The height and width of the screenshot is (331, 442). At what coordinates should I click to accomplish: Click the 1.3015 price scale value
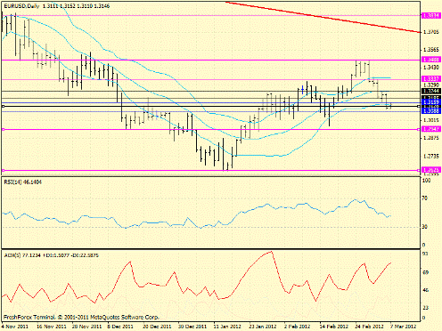coord(430,120)
